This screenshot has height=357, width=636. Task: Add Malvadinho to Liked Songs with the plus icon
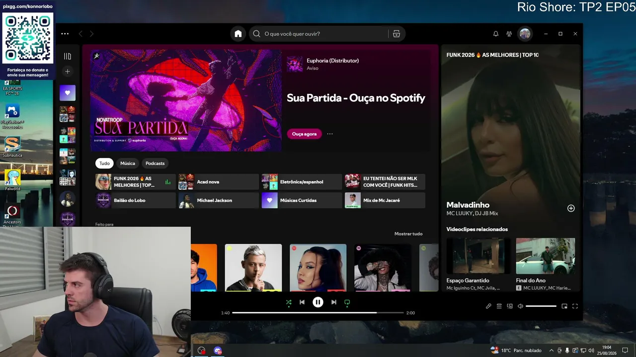571,208
